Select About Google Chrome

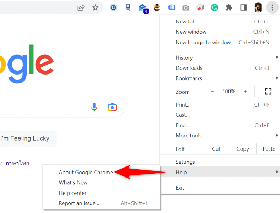point(101,172)
